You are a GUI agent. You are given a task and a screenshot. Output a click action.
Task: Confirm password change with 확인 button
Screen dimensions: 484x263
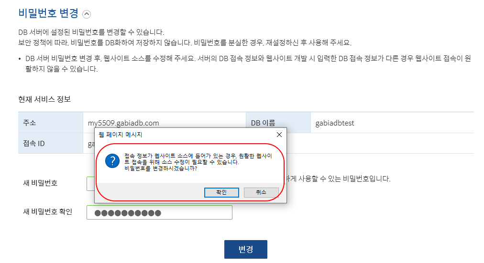click(221, 192)
